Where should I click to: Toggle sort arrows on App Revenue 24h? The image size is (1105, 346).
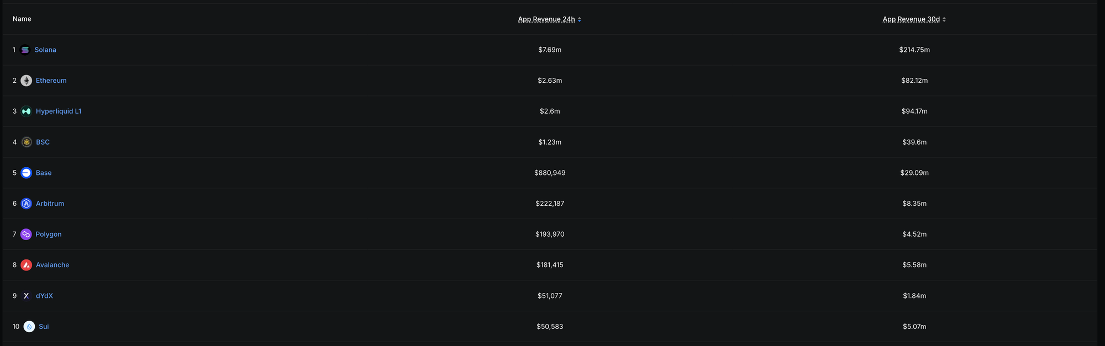(580, 19)
